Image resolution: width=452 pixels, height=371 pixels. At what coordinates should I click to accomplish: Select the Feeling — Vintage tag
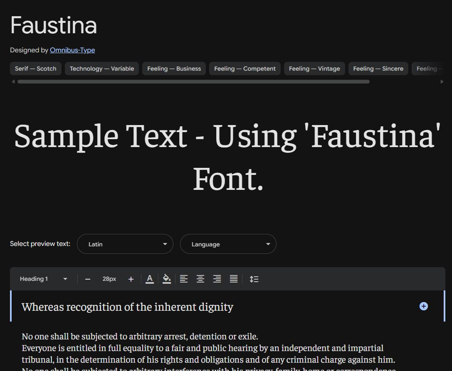[314, 69]
